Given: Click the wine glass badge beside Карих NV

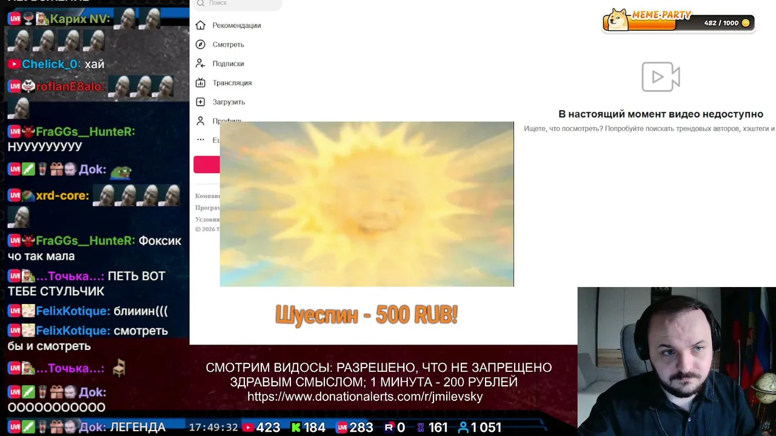Looking at the screenshot, I should pos(28,19).
